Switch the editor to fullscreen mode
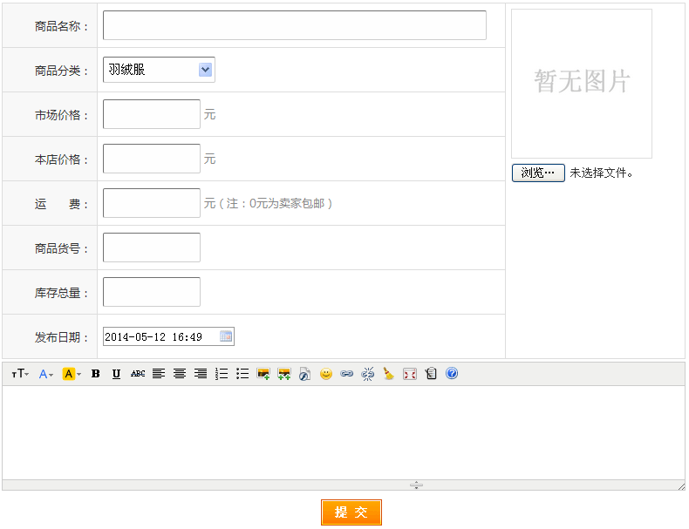This screenshot has width=689, height=529. point(410,374)
